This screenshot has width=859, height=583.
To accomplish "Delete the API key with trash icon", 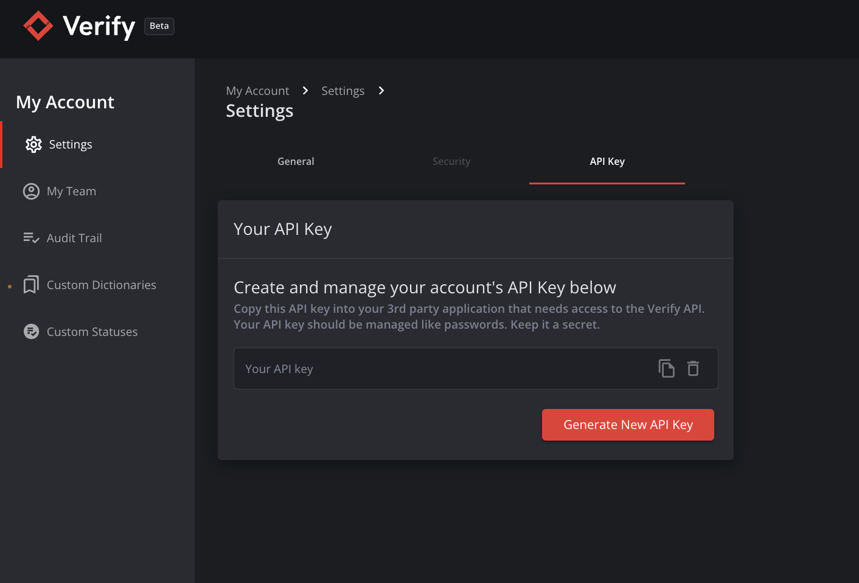I will point(693,369).
